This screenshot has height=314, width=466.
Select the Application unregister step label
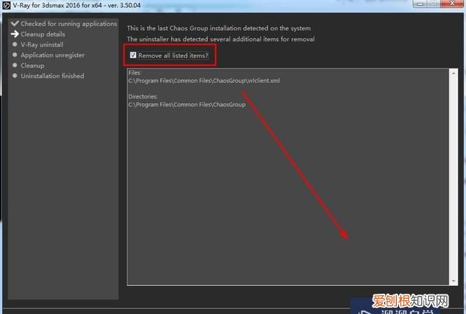pyautogui.click(x=52, y=55)
